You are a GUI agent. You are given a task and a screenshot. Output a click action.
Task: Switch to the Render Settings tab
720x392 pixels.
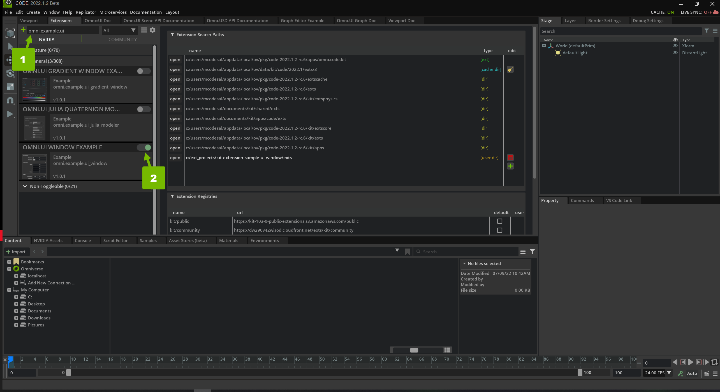pyautogui.click(x=604, y=20)
